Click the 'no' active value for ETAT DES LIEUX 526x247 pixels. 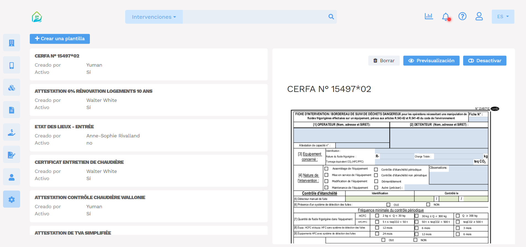pos(89,143)
